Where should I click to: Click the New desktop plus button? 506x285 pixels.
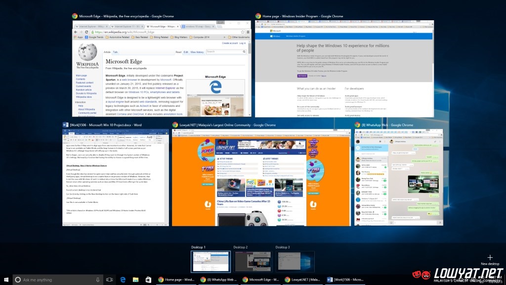(490, 257)
